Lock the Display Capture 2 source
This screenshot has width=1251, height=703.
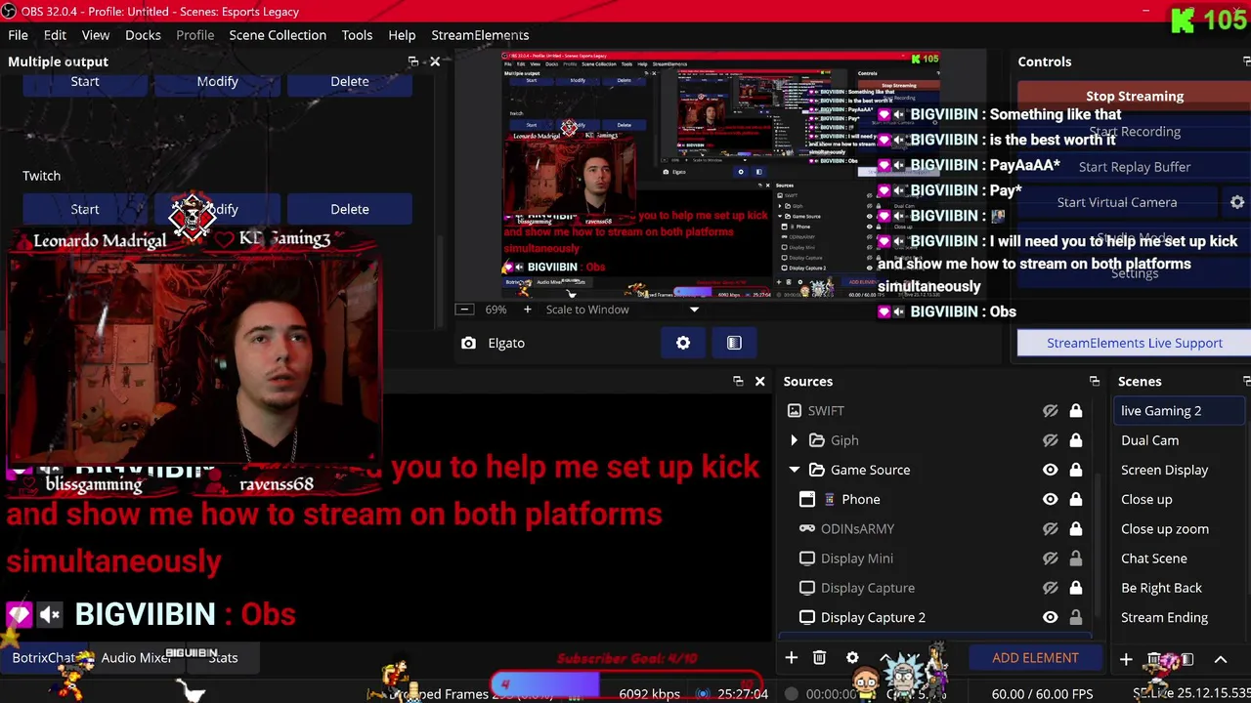point(1076,617)
